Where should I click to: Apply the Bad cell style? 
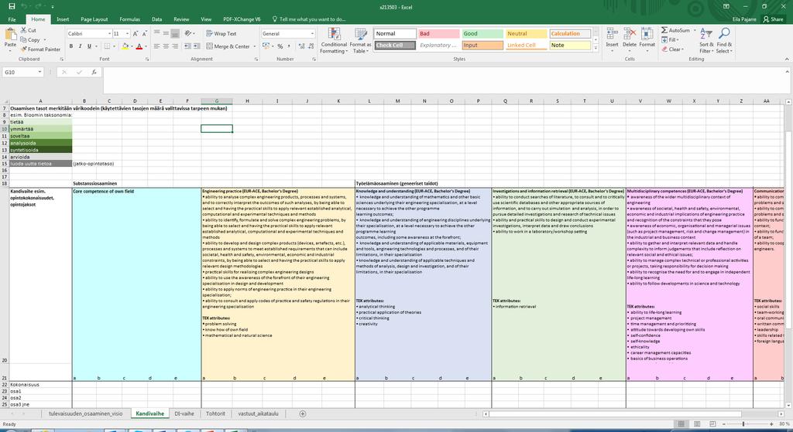438,33
